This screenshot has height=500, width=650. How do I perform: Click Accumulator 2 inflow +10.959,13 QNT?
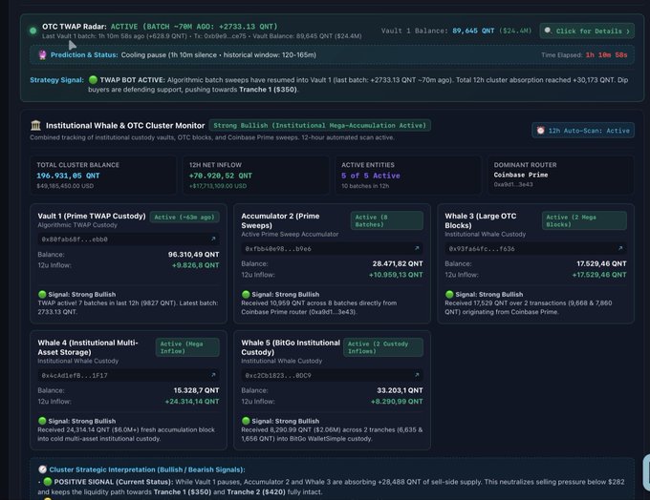[x=396, y=275]
